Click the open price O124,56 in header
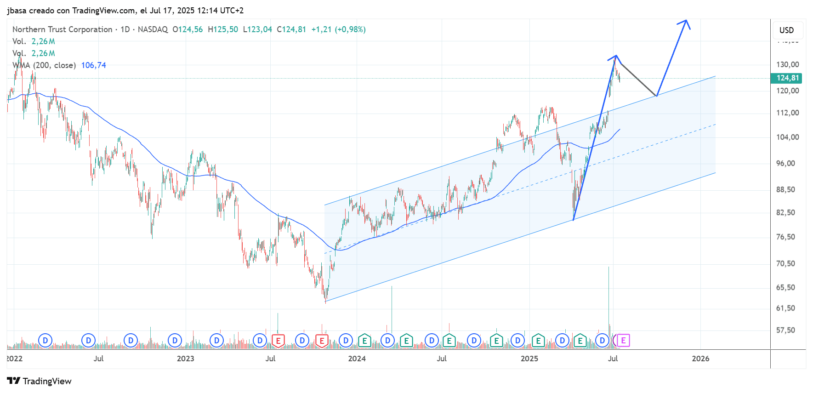Image resolution: width=813 pixels, height=393 pixels. coord(188,29)
